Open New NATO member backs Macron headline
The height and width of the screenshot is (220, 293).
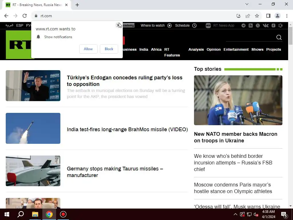[x=236, y=137]
